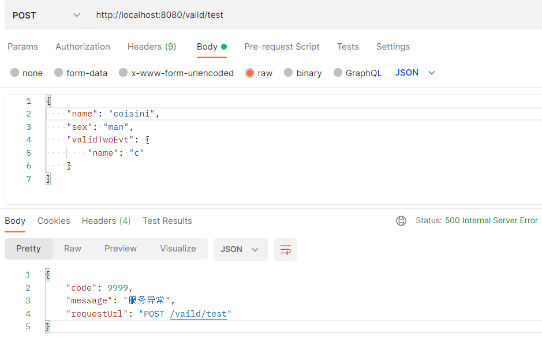Click the request URL input field
Screen dimensions: 542x342
312,16
